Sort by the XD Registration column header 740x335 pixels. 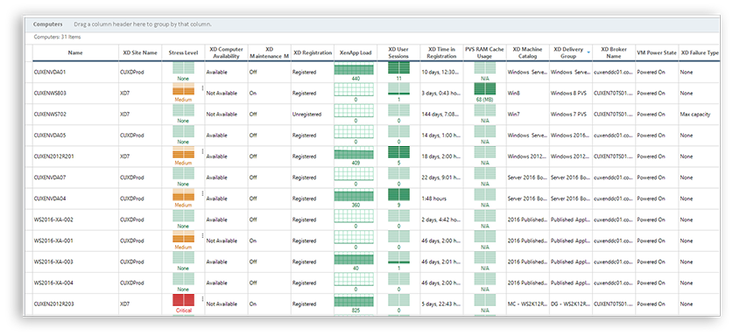tap(313, 52)
